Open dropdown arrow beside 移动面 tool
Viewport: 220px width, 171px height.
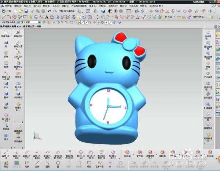tap(133, 155)
